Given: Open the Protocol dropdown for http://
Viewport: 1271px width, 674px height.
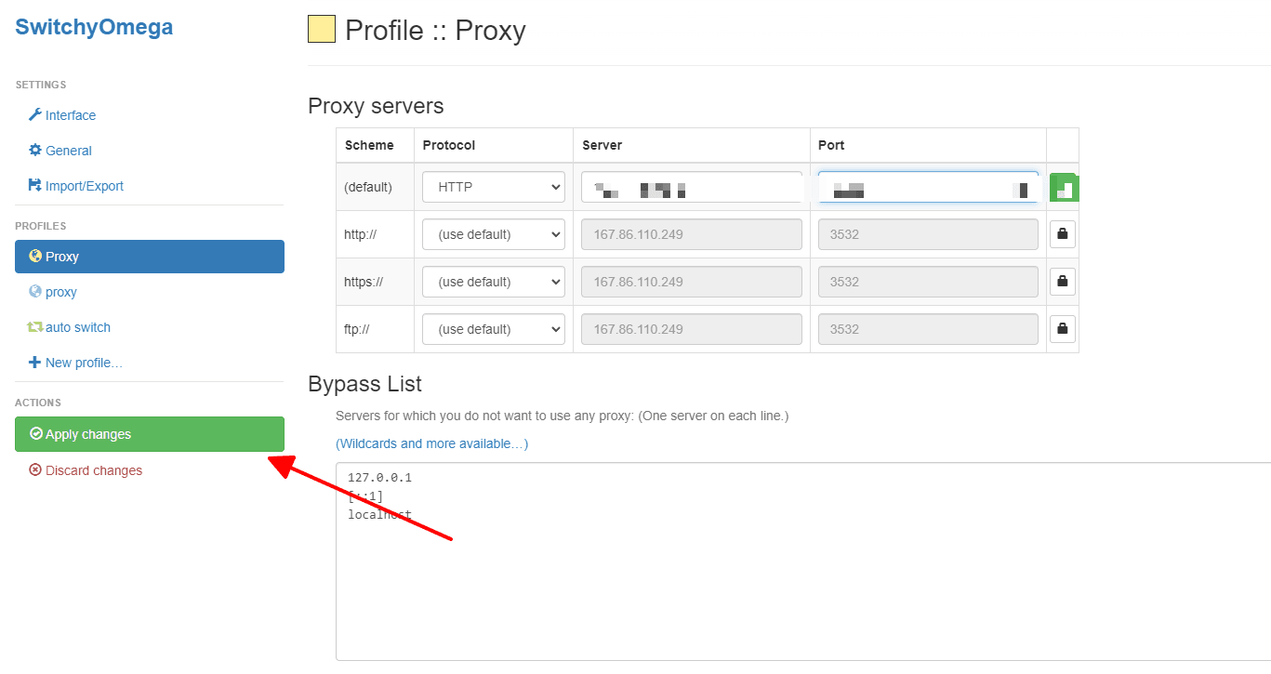Looking at the screenshot, I should click(494, 234).
